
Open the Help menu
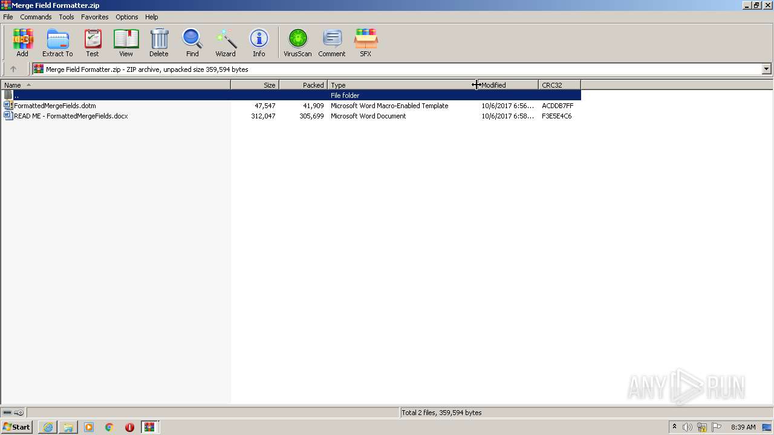point(152,17)
